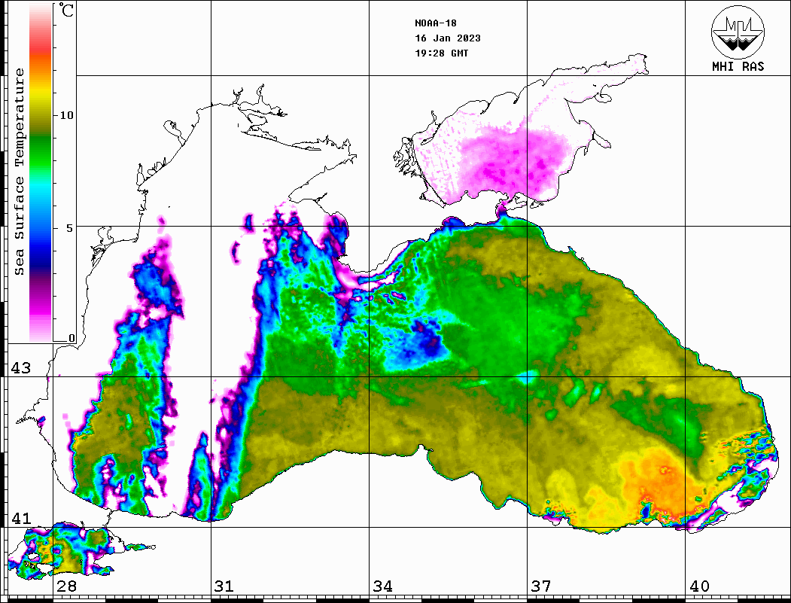Click the 19:28 GMT time label
Viewport: 791px width, 603px height.
tap(442, 53)
